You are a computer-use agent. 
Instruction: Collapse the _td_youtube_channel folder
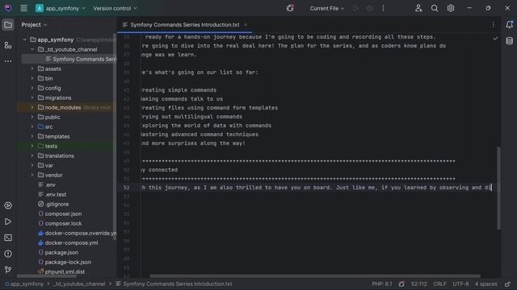click(32, 49)
